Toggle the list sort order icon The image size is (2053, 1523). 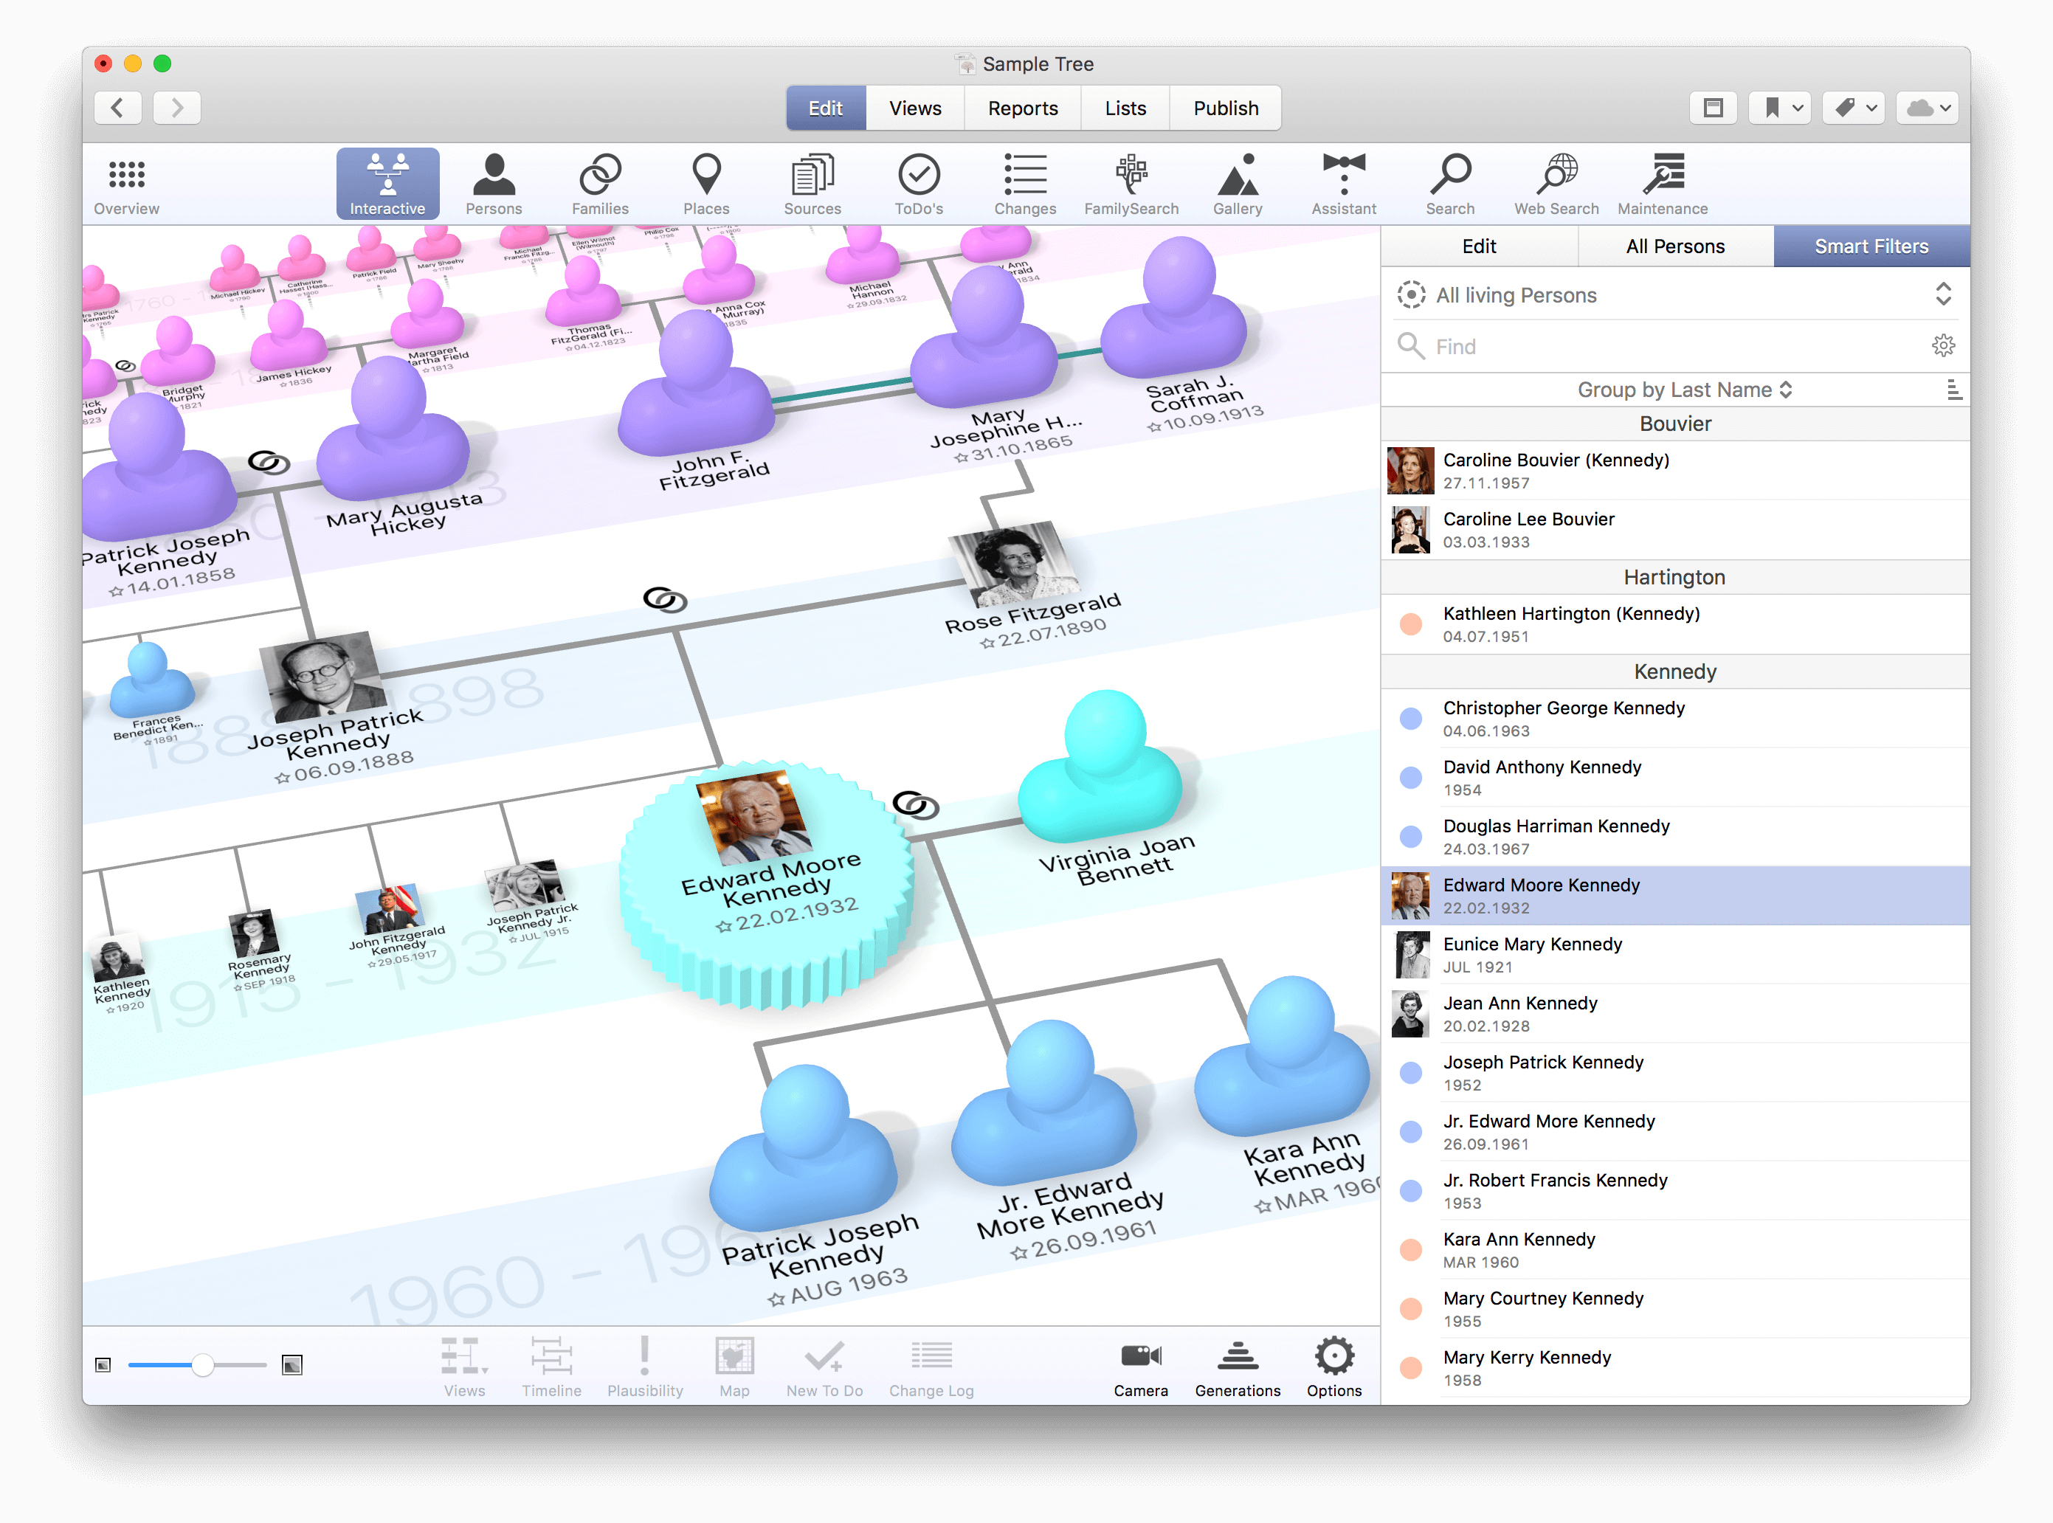pos(1953,390)
